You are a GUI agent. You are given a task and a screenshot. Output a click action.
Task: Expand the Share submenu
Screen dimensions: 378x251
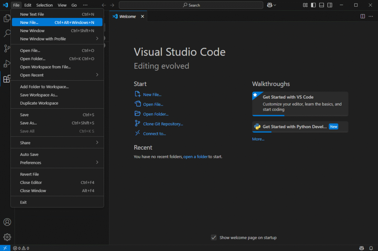point(57,143)
